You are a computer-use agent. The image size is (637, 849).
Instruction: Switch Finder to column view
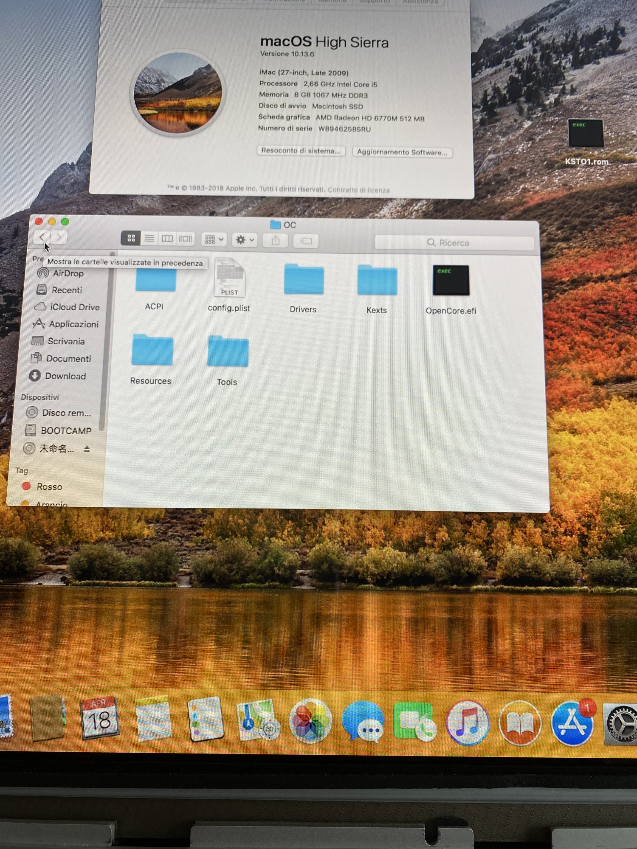pyautogui.click(x=167, y=239)
